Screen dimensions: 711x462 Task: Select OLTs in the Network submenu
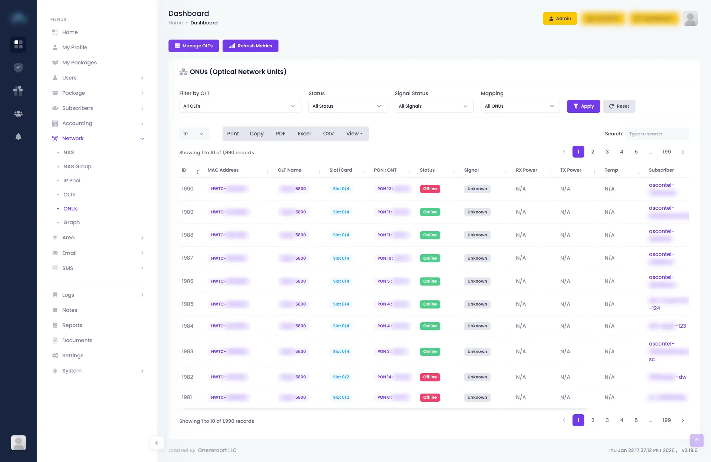pos(69,195)
